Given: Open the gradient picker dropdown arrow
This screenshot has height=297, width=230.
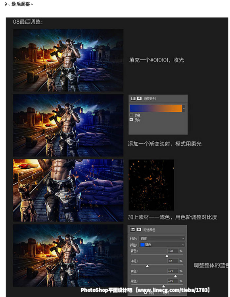Looking at the screenshot, I should coord(184,108).
